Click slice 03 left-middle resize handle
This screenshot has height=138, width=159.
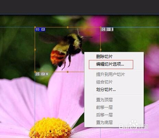tap(35, 50)
